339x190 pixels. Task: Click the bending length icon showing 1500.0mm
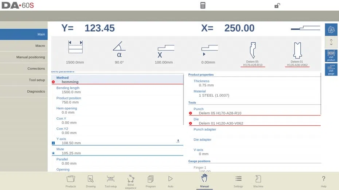(75, 52)
